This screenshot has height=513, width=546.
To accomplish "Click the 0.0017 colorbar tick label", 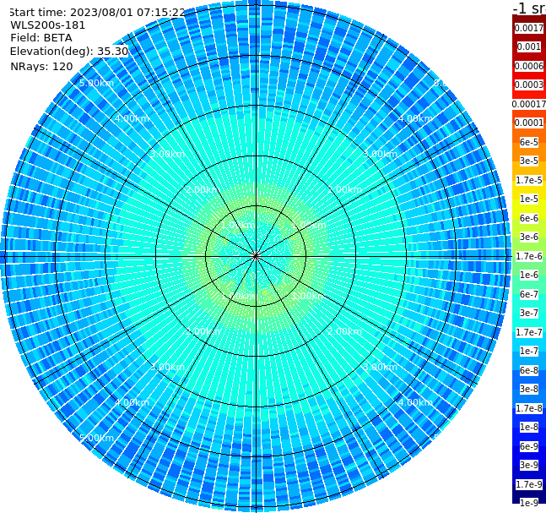I will click(529, 28).
